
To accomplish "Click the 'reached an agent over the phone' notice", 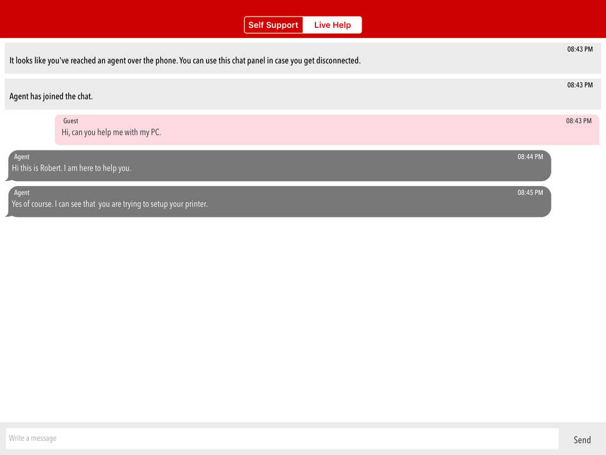I will [x=185, y=60].
